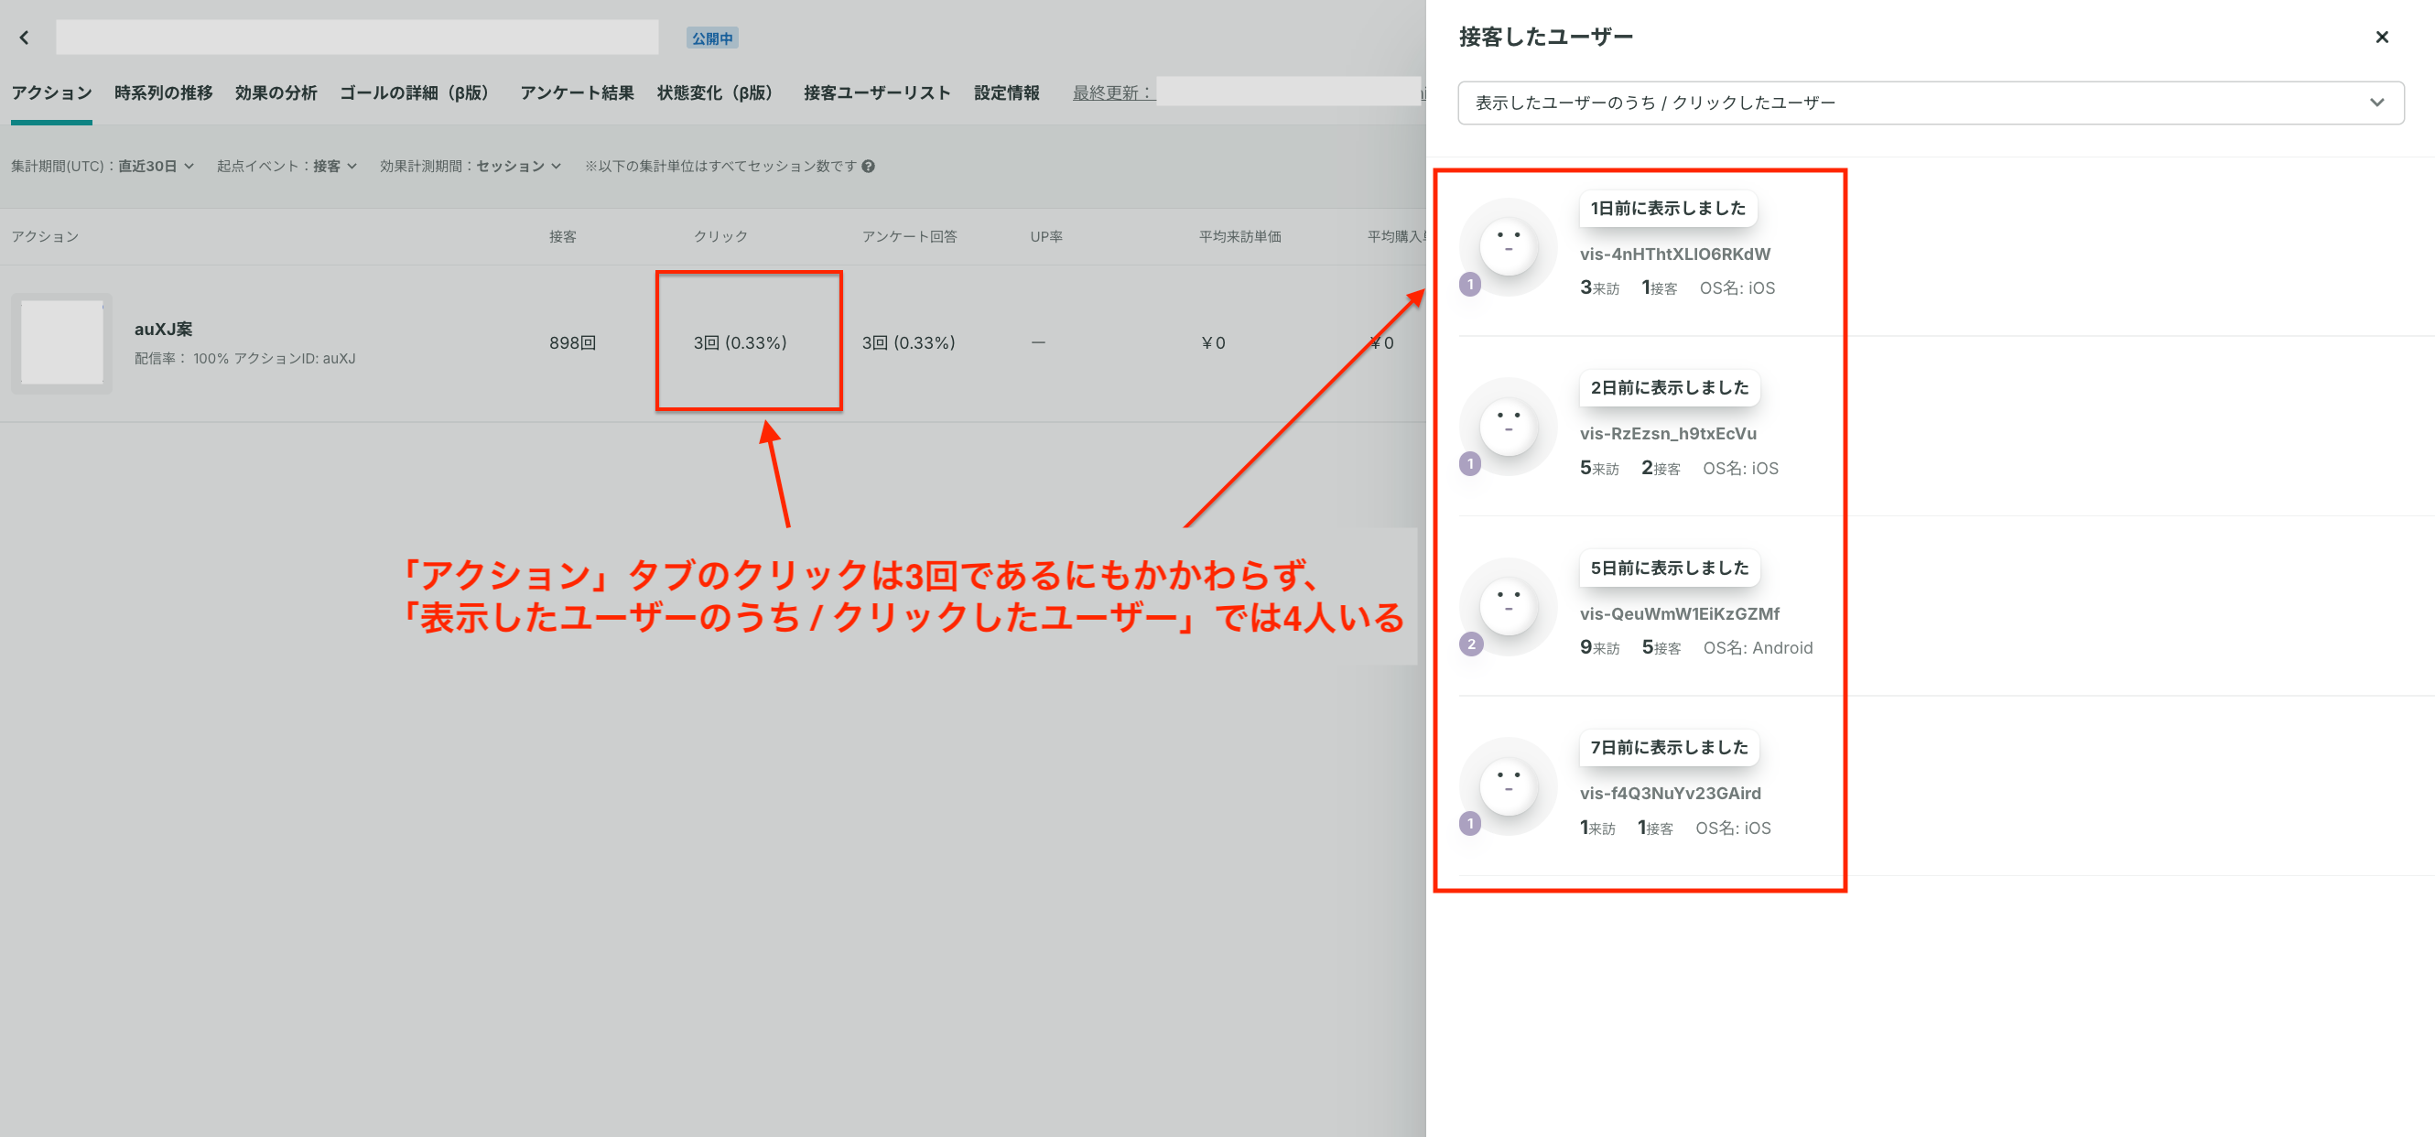
Task: Click 配信率 100% アクションID: auXJ text
Action: pyautogui.click(x=244, y=359)
